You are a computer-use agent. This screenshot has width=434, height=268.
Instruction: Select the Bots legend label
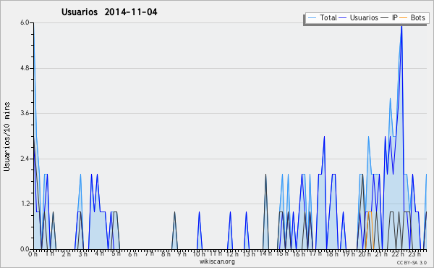pyautogui.click(x=417, y=17)
